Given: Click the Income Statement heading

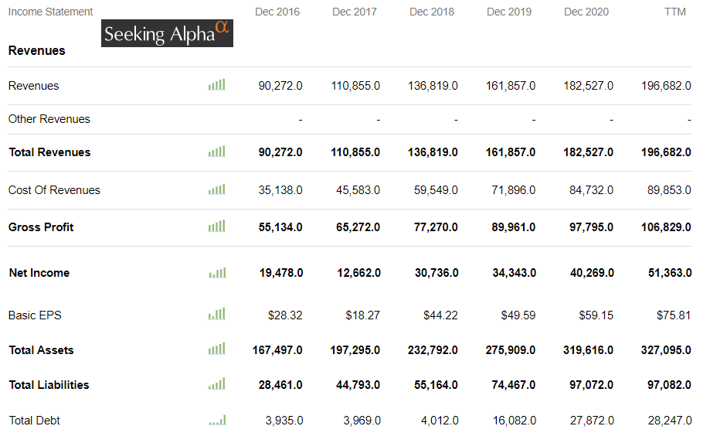Looking at the screenshot, I should coord(50,12).
